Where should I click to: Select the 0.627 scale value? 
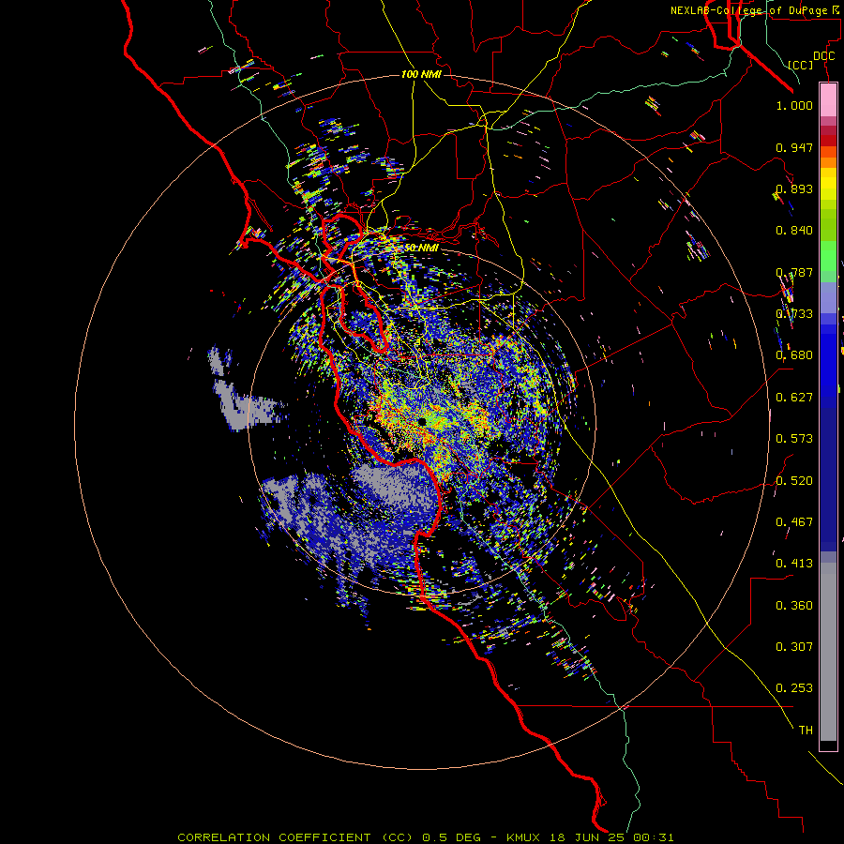tap(794, 398)
